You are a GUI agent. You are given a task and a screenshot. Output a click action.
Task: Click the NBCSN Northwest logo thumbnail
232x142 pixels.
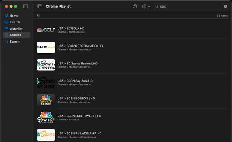(46, 117)
